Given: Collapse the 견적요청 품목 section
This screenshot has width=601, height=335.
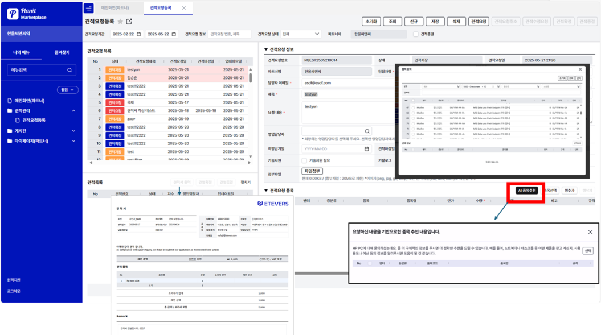Looking at the screenshot, I should [x=266, y=191].
